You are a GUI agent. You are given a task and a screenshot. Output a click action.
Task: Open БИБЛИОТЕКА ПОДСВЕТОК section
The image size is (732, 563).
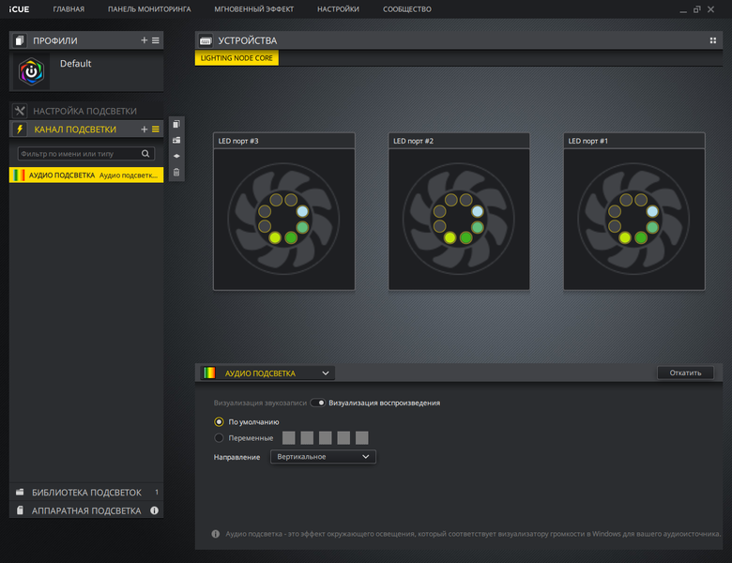click(86, 492)
